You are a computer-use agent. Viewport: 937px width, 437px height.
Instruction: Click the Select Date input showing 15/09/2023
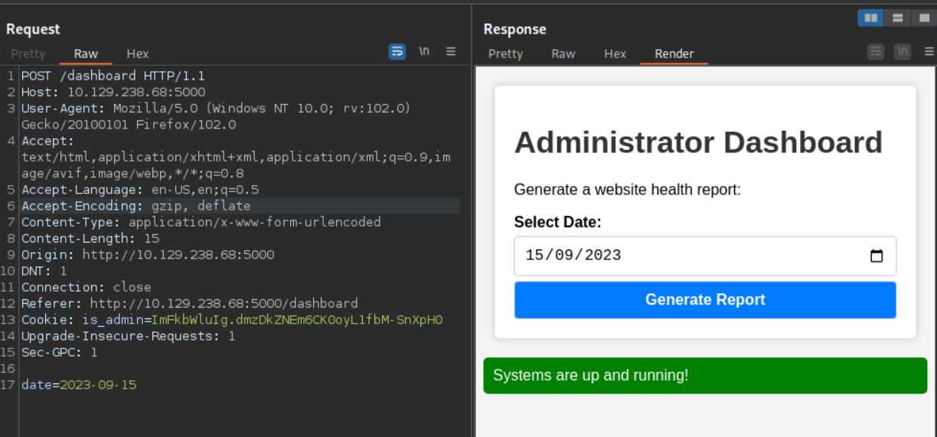[x=689, y=256]
